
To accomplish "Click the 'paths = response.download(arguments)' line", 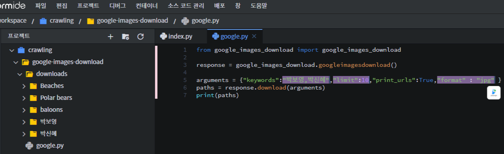I will coord(261,88).
